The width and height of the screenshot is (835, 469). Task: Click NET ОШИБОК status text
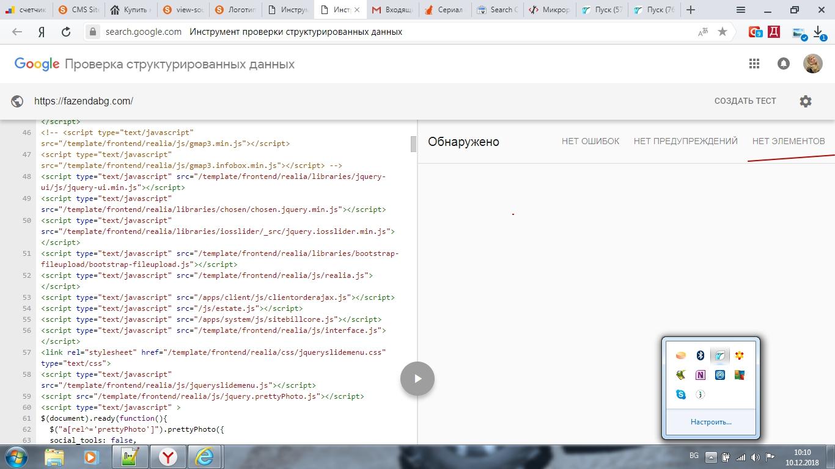pyautogui.click(x=590, y=141)
